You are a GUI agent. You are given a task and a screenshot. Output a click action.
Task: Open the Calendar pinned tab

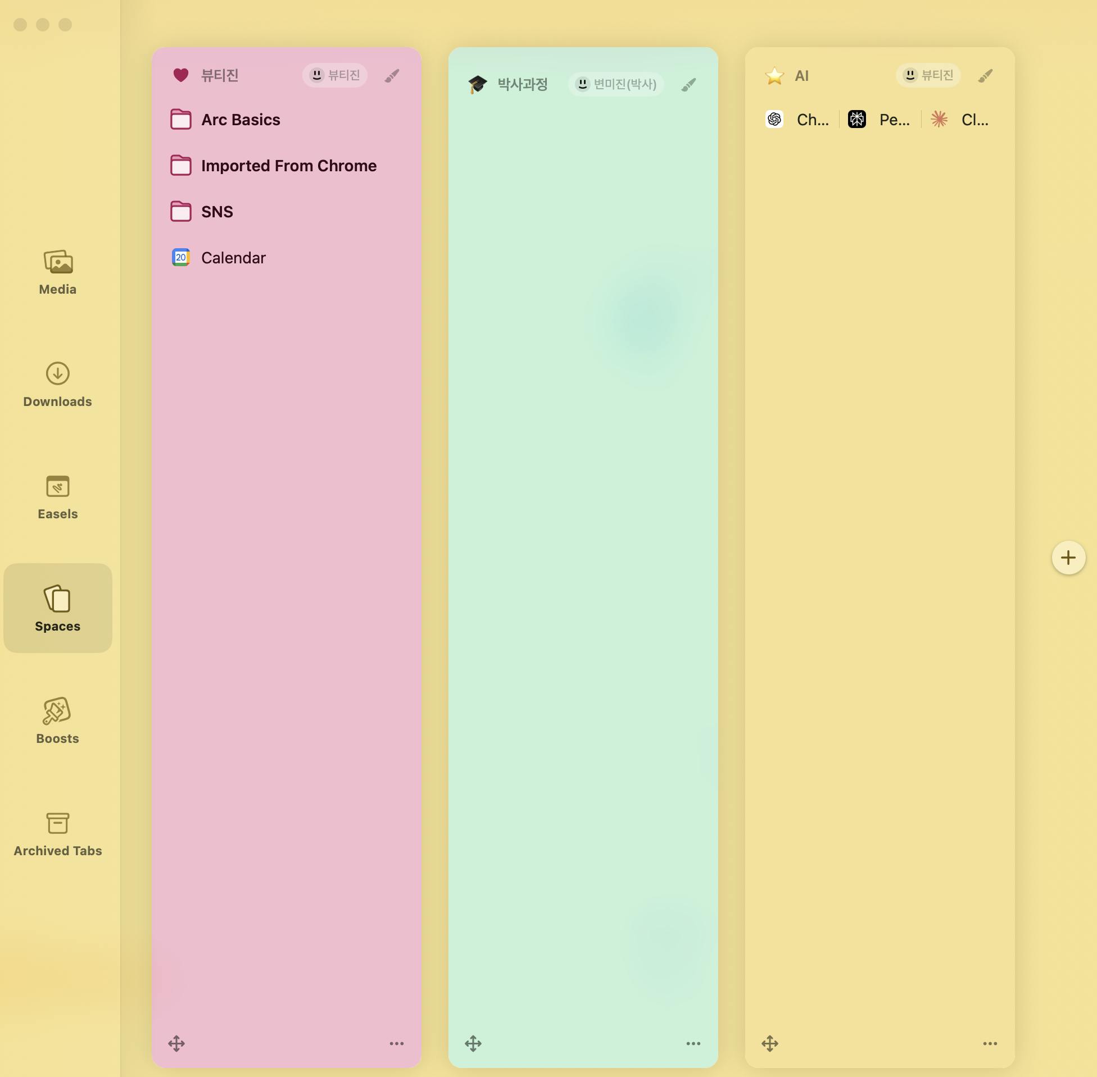pos(233,258)
